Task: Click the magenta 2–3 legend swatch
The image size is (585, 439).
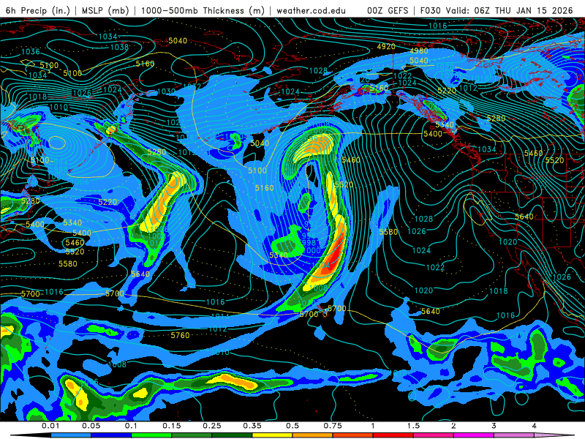Action: [474, 435]
